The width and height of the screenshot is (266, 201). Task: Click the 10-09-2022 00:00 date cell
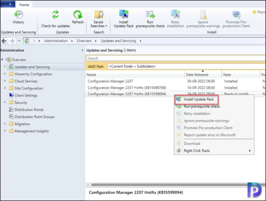click(201, 88)
